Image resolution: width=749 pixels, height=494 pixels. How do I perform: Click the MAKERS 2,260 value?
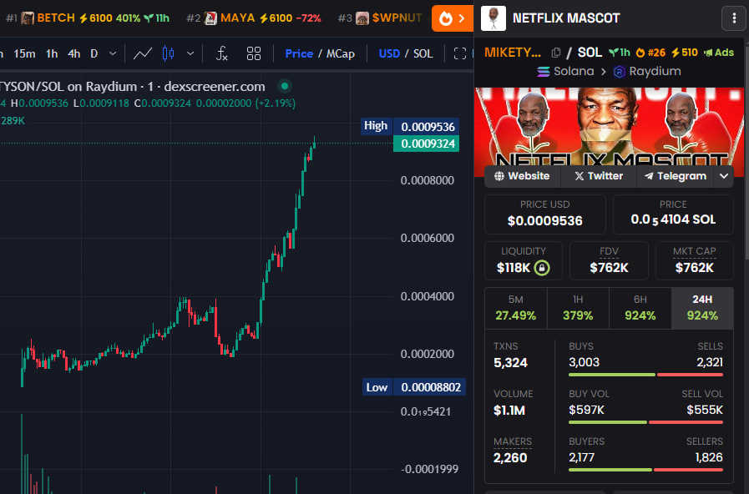click(510, 458)
